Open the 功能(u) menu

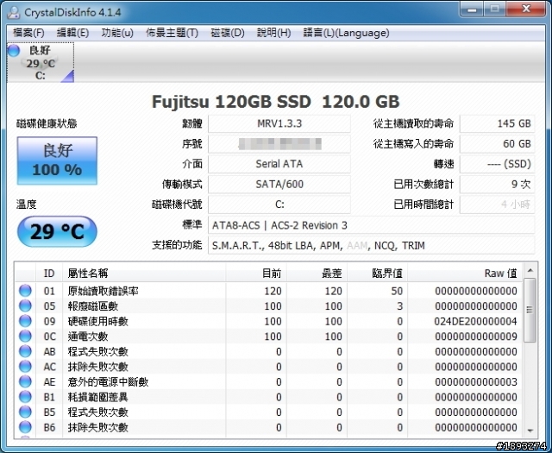pos(117,33)
